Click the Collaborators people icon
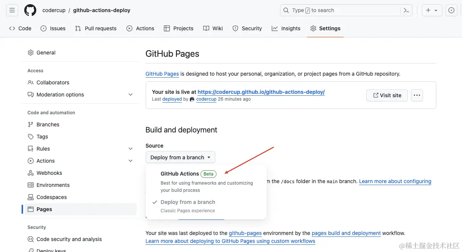462x252 pixels. coord(31,82)
